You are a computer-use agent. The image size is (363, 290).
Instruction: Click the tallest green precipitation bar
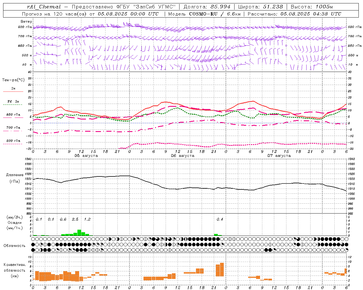79,233
